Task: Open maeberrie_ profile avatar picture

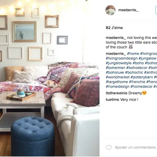Action: (x=111, y=10)
